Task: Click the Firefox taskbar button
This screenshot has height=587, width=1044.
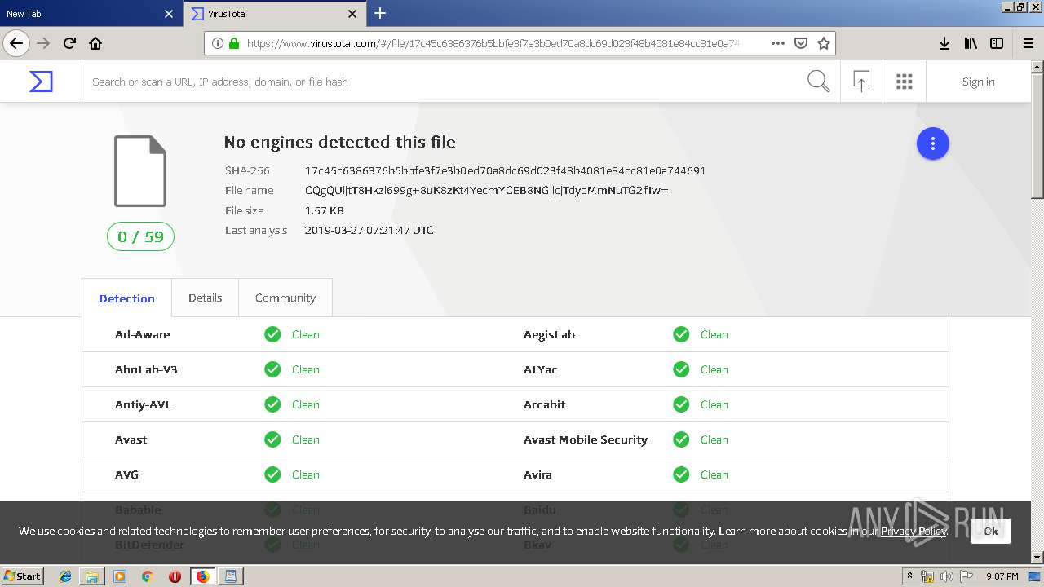Action: [203, 576]
